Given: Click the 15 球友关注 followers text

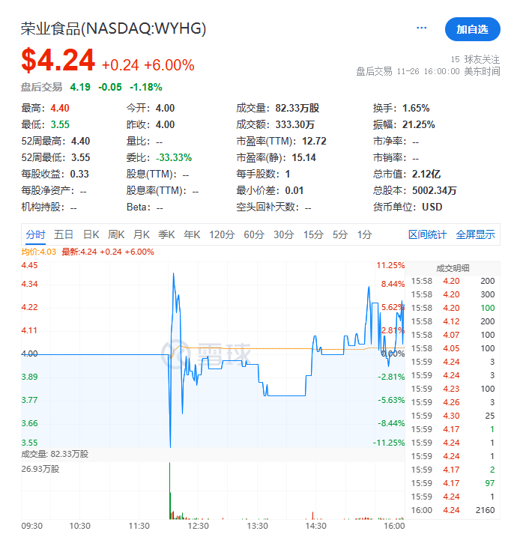Looking at the screenshot, I should pos(475,59).
